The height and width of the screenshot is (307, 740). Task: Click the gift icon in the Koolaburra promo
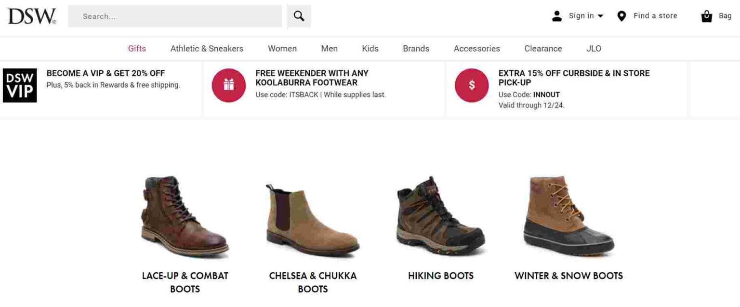coord(229,85)
